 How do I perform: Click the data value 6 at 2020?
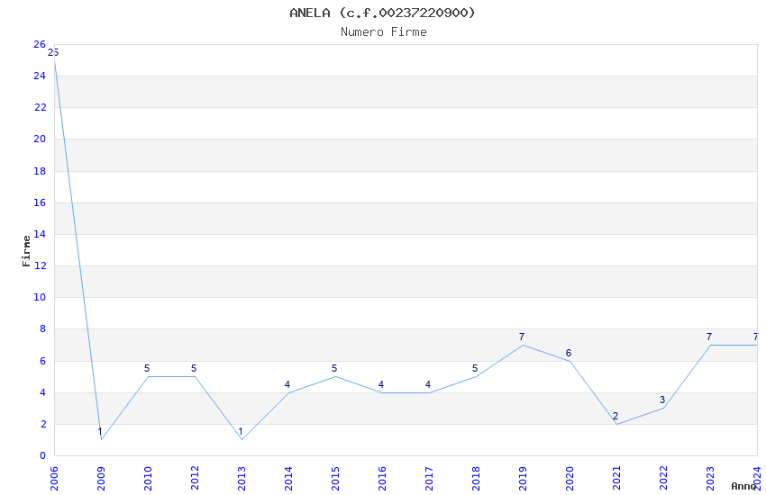point(569,353)
